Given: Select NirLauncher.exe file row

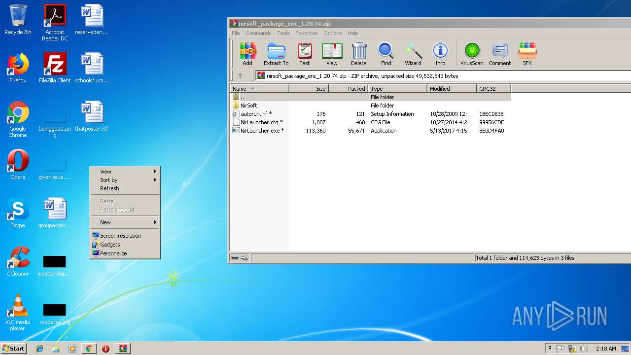Looking at the screenshot, I should point(371,131).
